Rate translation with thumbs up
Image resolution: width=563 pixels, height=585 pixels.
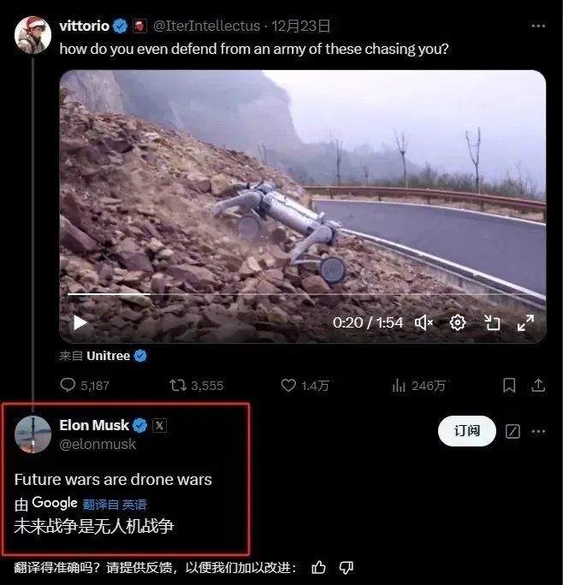pos(319,567)
